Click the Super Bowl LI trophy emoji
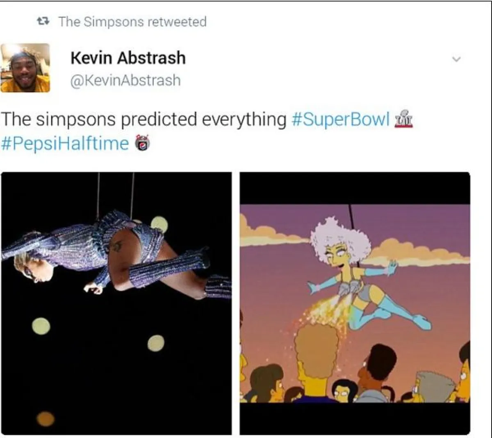This screenshot has height=438, width=492. 403,119
